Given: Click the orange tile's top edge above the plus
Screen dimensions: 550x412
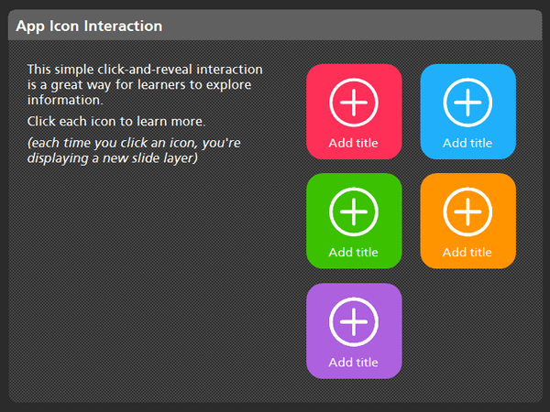Looking at the screenshot, I should (467, 179).
